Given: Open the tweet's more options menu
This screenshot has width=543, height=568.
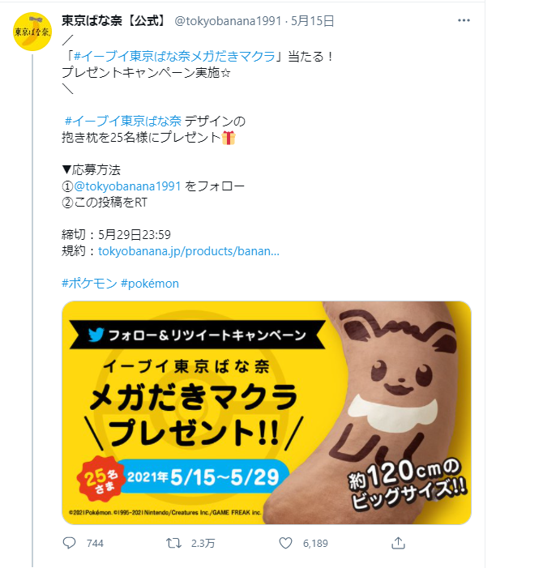Looking at the screenshot, I should (464, 20).
